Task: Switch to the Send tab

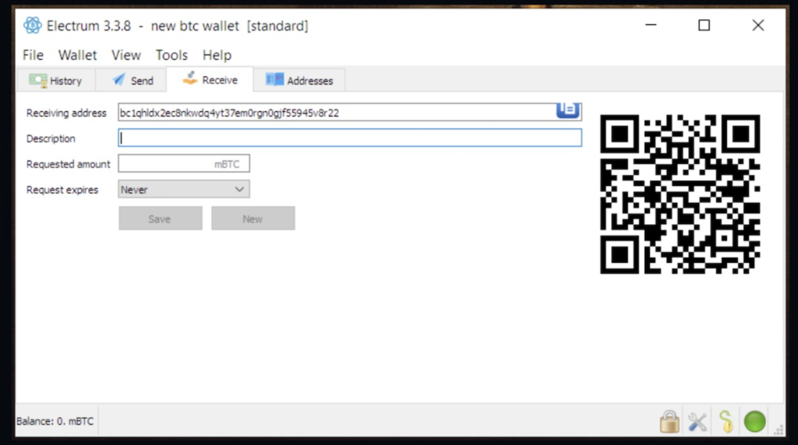Action: coord(132,81)
